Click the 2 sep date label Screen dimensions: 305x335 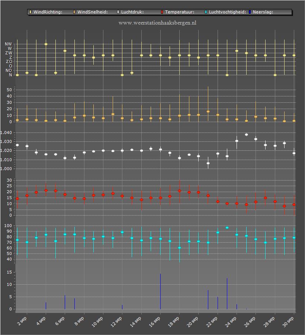[22, 321]
